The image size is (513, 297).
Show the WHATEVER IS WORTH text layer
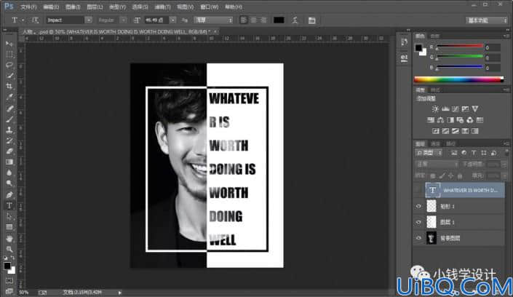[418, 190]
